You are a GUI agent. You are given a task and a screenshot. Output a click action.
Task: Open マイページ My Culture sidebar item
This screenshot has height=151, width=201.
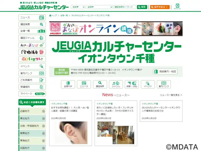pos(32,94)
